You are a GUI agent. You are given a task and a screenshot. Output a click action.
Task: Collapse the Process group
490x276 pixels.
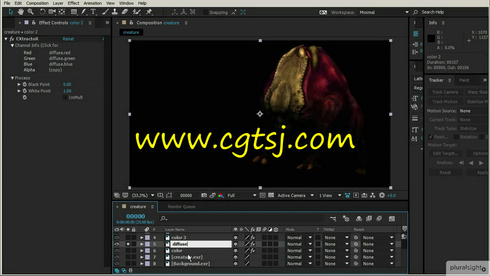pos(12,78)
